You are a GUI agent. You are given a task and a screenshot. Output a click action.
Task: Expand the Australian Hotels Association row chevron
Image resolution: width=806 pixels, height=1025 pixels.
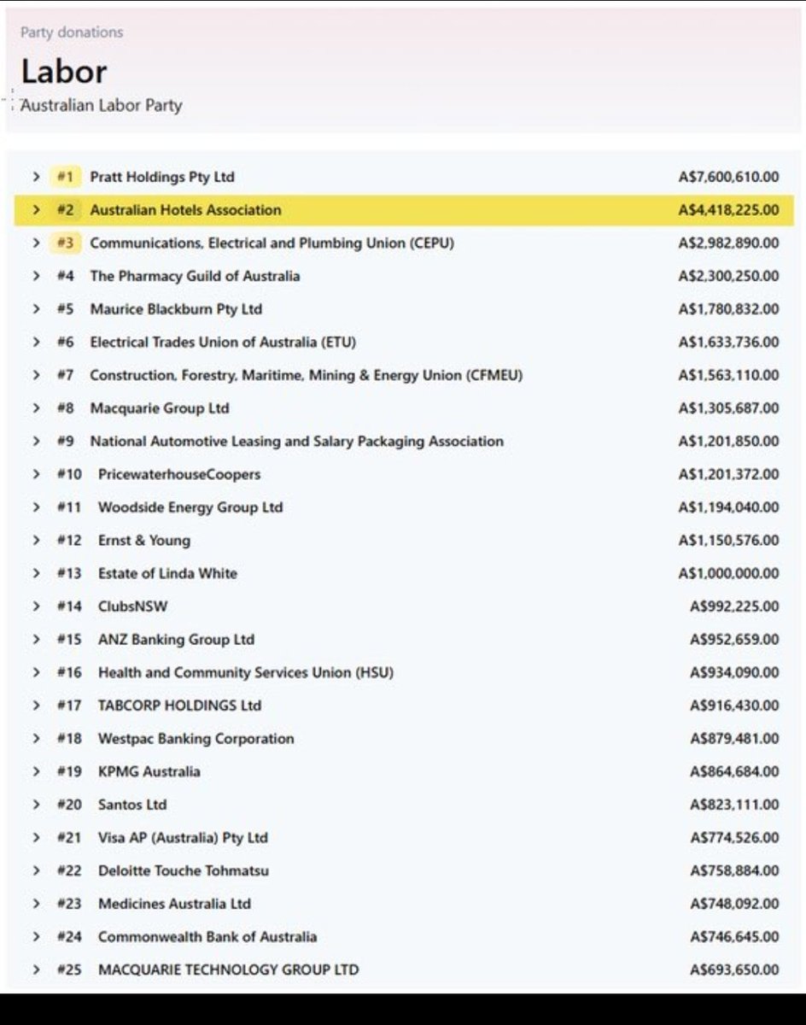[36, 210]
